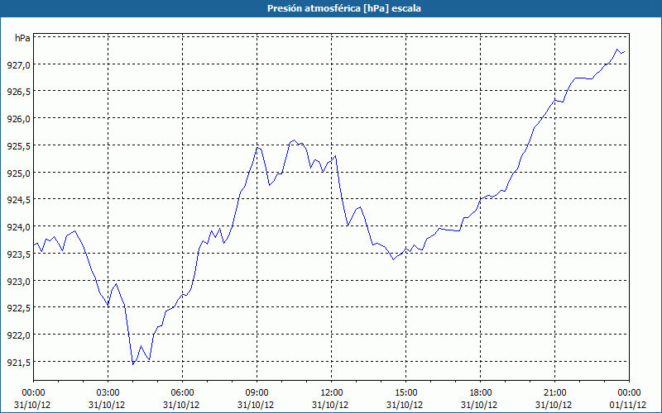This screenshot has width=662, height=413.
Task: Select the 922,0 y-axis label
Action: [x=19, y=335]
